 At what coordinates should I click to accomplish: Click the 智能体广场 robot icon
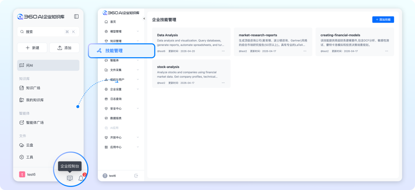(22, 122)
